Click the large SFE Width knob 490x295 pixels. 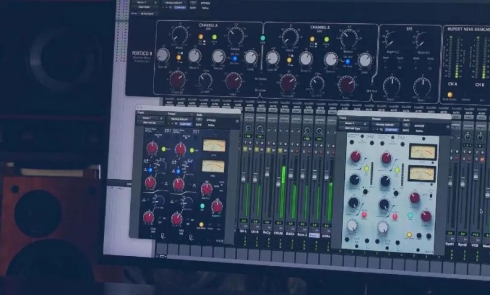point(422,87)
